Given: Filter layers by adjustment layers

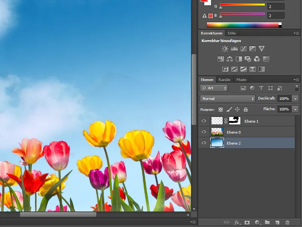Looking at the screenshot, I should click(252, 88).
